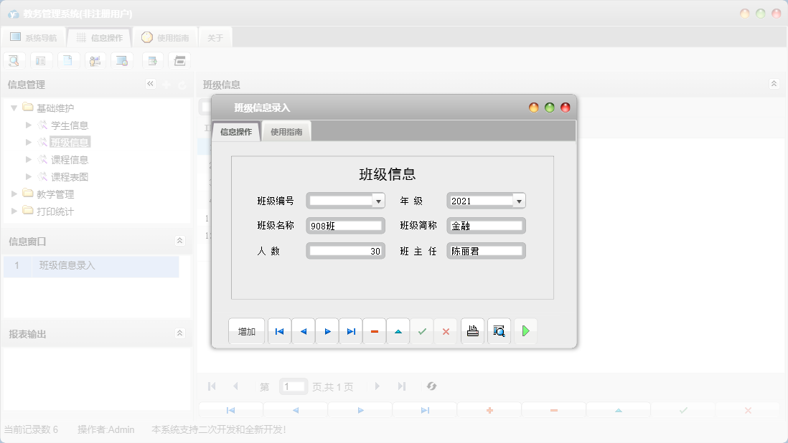Click the new document icon in the toolbar

click(x=68, y=60)
